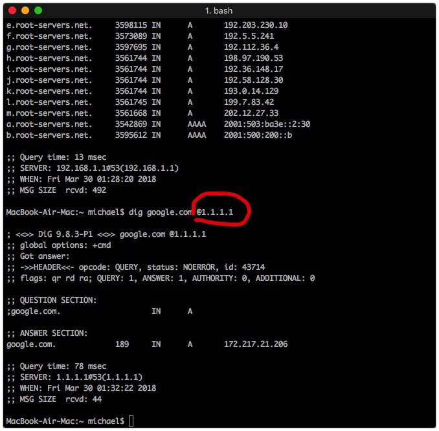Click the 'global options: +cmd' line
Viewport: 439px width, 431px height.
58,245
